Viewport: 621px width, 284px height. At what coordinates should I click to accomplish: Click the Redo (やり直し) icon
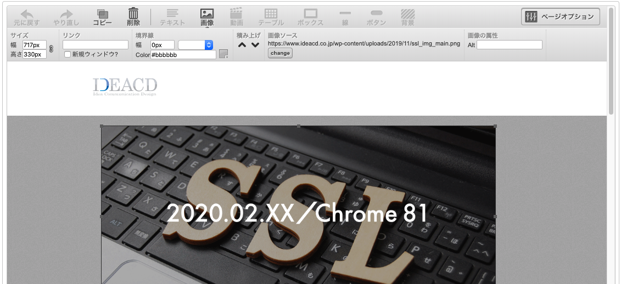click(66, 18)
